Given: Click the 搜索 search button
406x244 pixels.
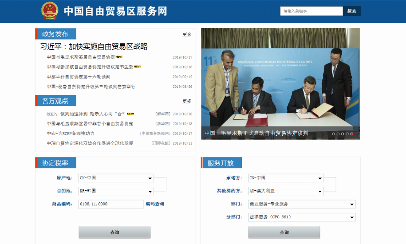Looking at the screenshot, I should coord(351,11).
